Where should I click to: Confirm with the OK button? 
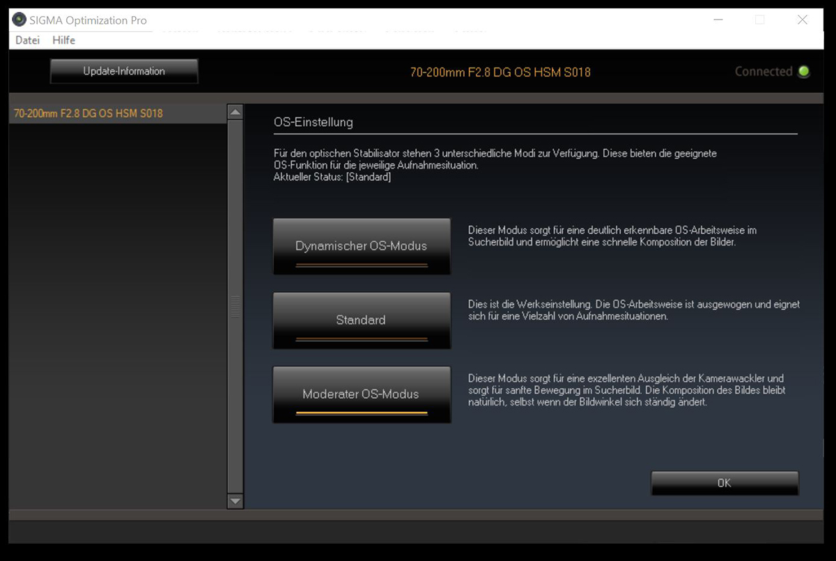tap(725, 483)
